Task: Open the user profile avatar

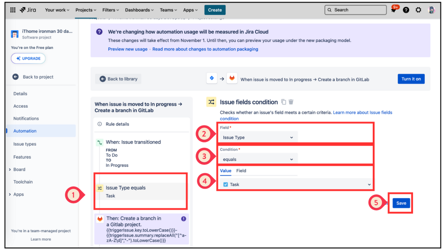Action: [432, 10]
